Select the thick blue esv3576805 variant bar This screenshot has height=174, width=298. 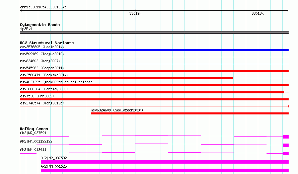coord(154,50)
